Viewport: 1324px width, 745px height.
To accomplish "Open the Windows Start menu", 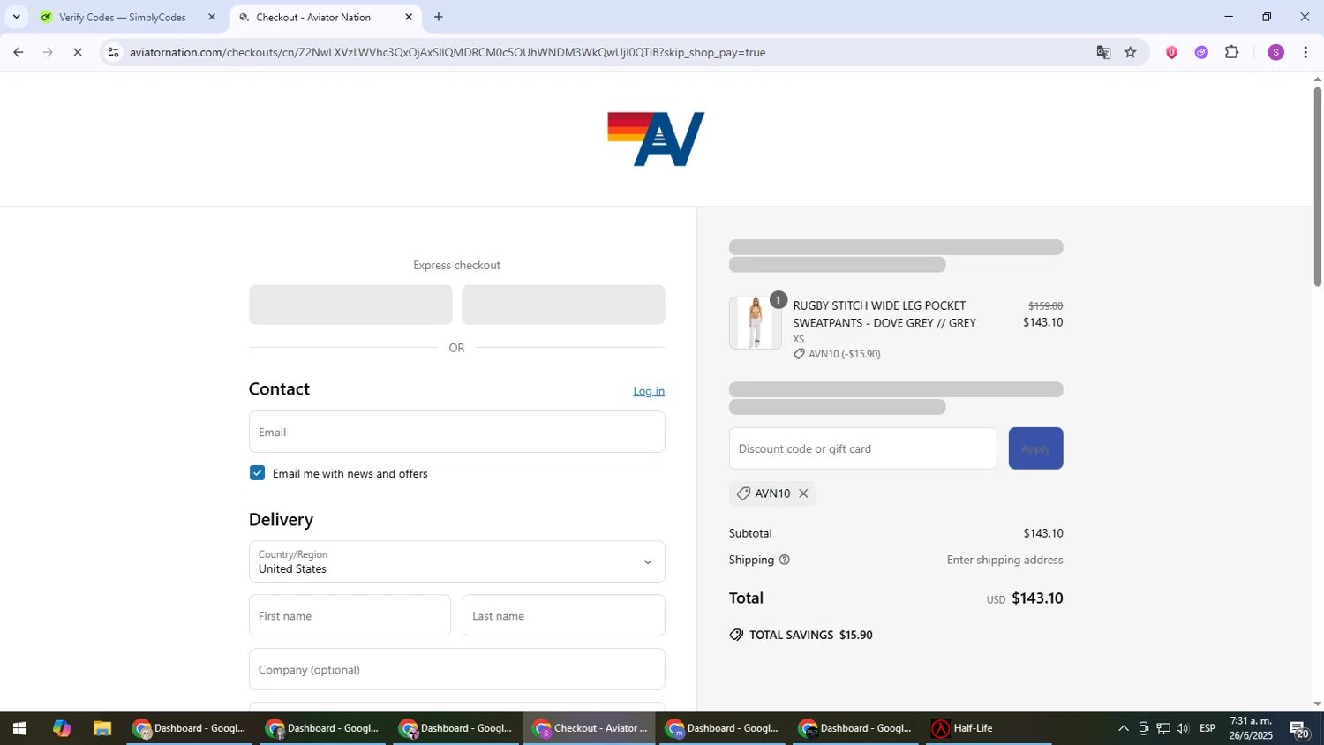I will click(19, 728).
